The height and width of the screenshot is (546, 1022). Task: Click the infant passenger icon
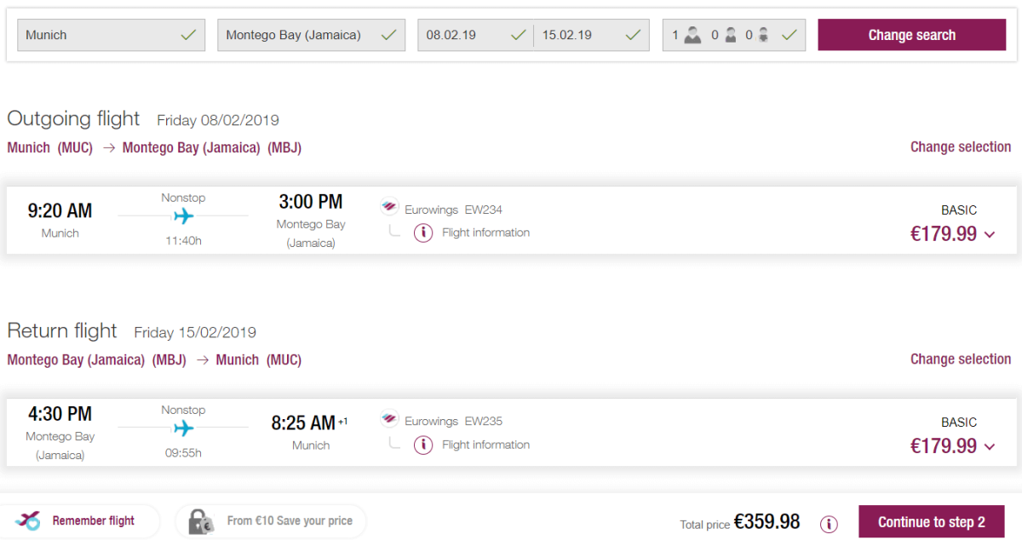(763, 35)
